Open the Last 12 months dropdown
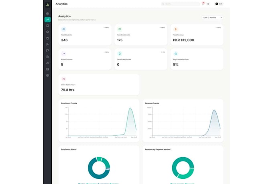Image resolution: width=273 pixels, height=184 pixels. coord(213,18)
